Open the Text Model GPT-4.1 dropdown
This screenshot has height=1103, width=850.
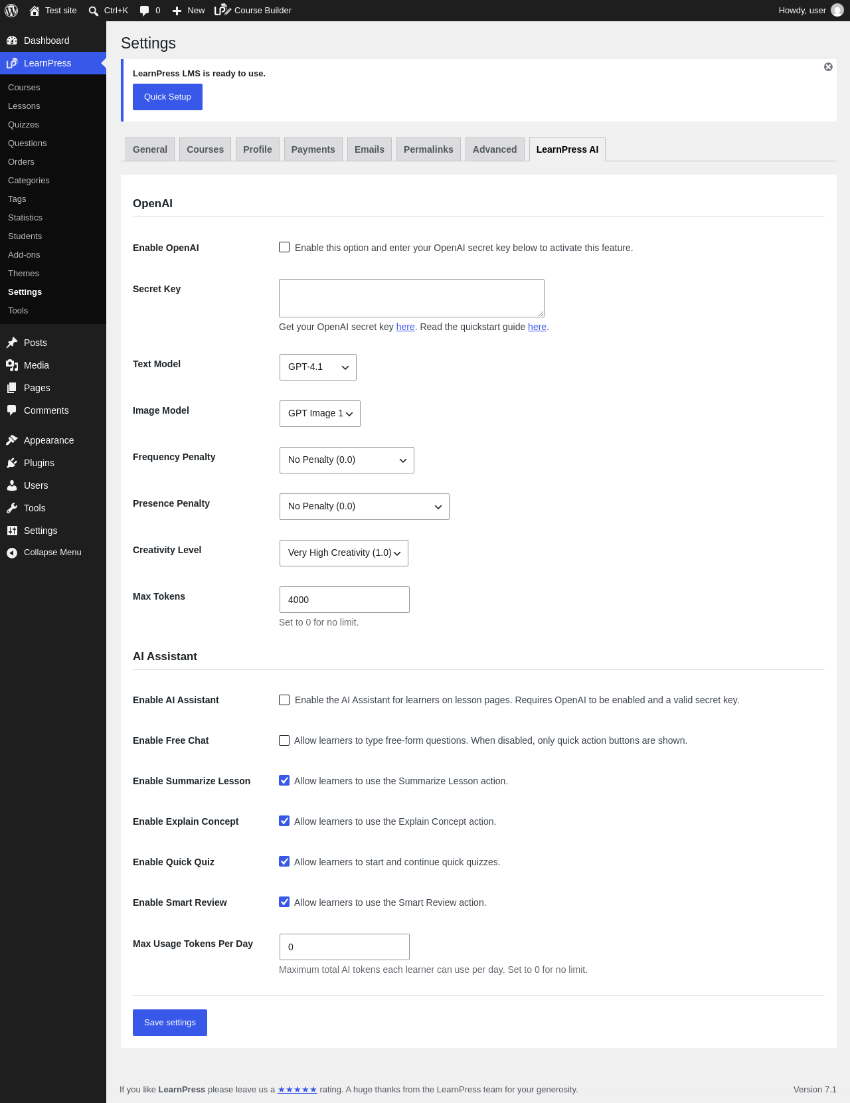[318, 367]
